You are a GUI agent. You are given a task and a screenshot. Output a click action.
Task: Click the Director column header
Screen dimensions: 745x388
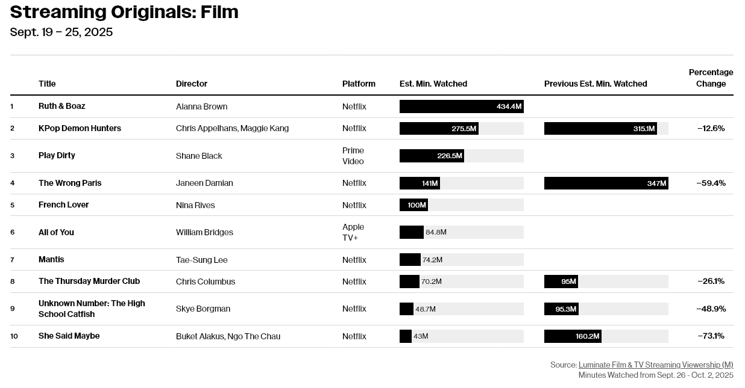[192, 84]
